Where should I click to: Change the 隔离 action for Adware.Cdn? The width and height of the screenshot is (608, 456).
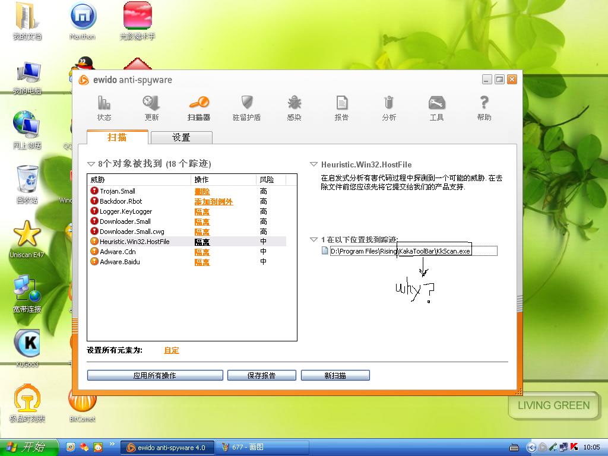click(202, 252)
